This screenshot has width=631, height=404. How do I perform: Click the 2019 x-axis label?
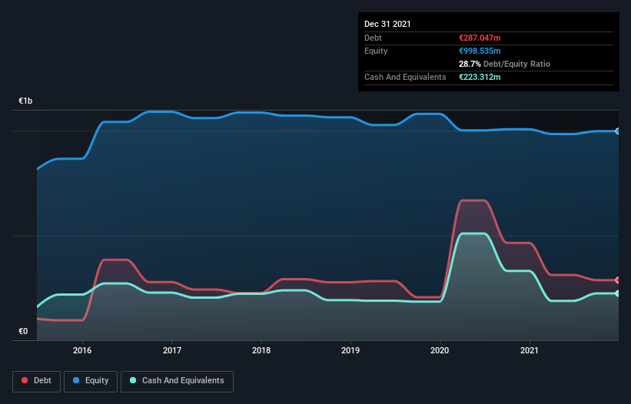point(350,350)
